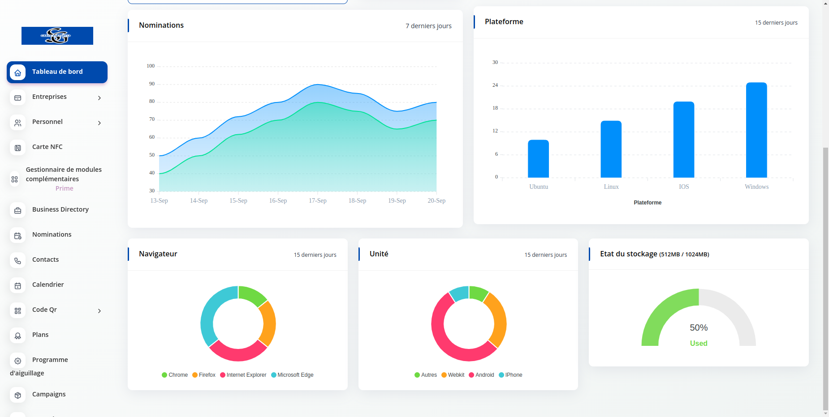The width and height of the screenshot is (829, 417).
Task: Toggle Android series in Unité legend
Action: tap(481, 375)
